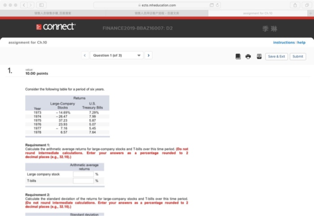Go forward with Safari forward arrow
This screenshot has height=216, width=314.
pyautogui.click(x=31, y=5)
